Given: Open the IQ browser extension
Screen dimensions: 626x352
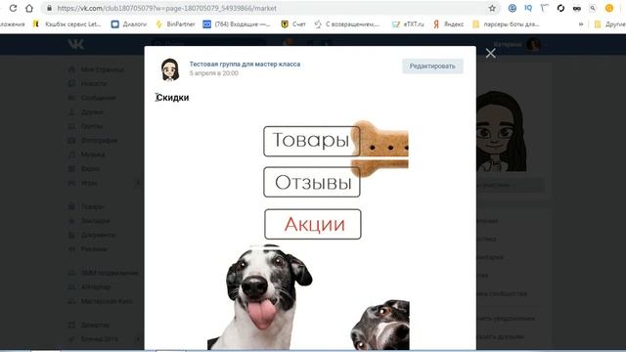Looking at the screenshot, I should [528, 8].
